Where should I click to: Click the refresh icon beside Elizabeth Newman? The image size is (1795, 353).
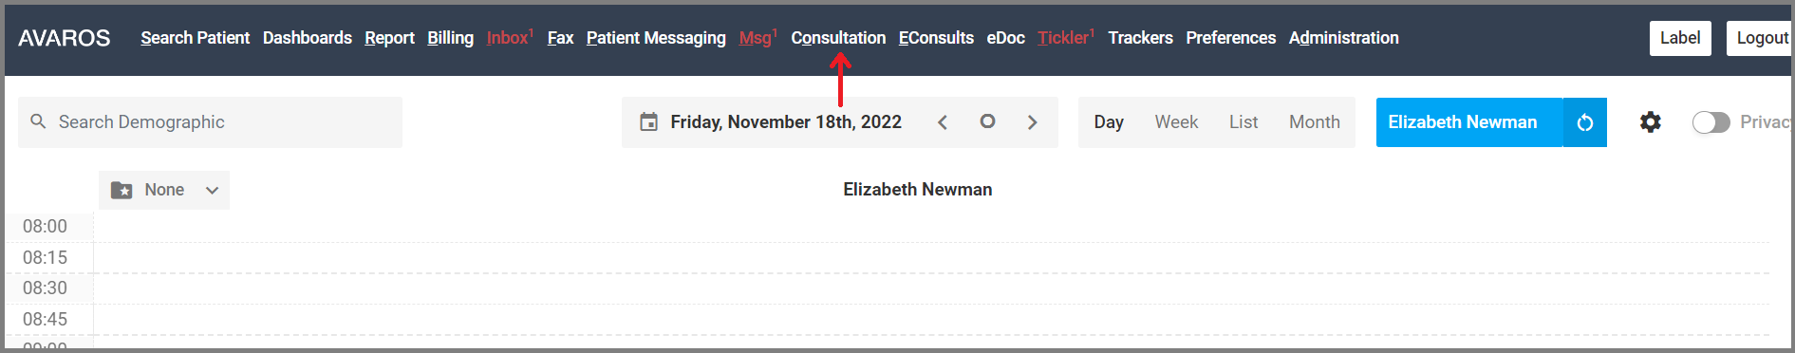click(x=1584, y=122)
